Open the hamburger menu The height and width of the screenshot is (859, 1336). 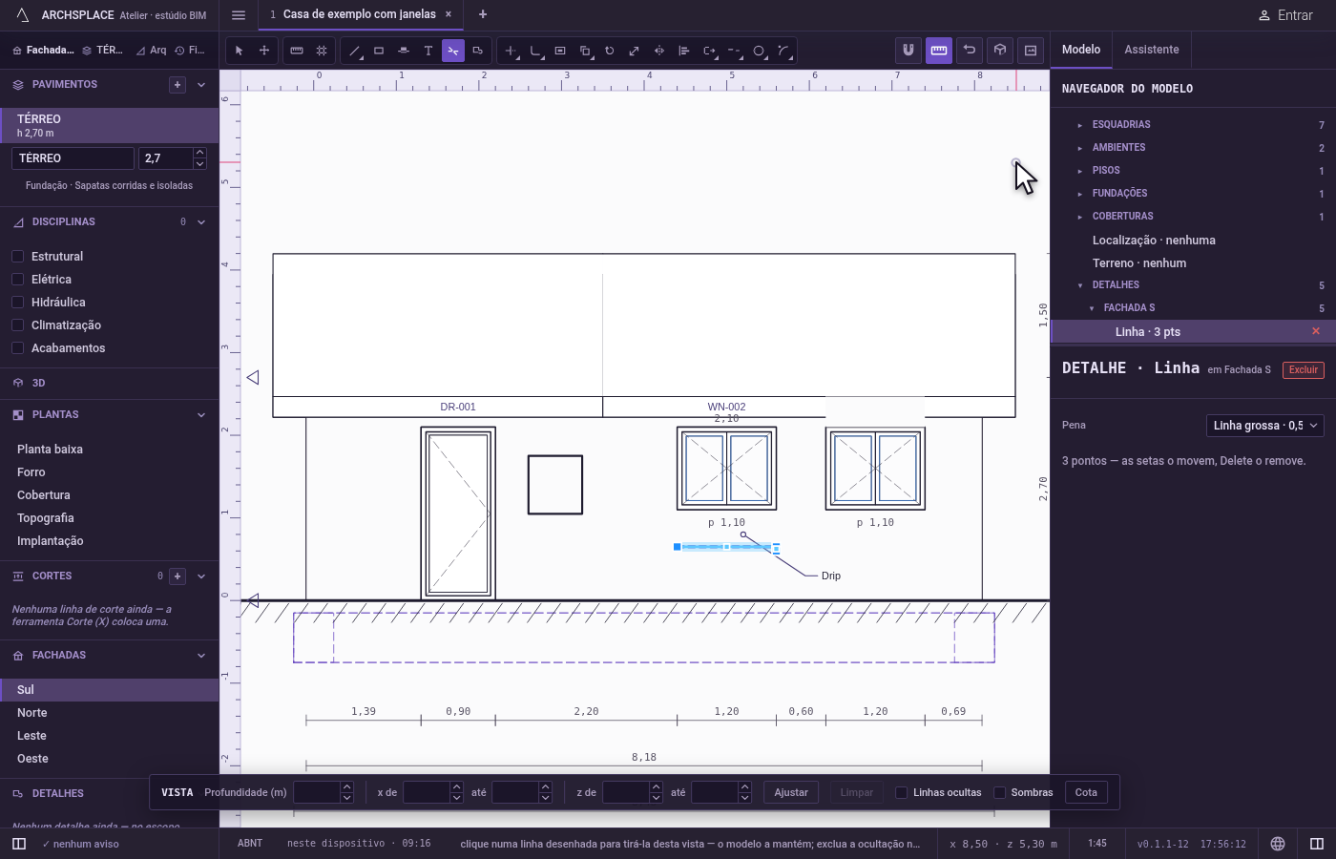239,15
